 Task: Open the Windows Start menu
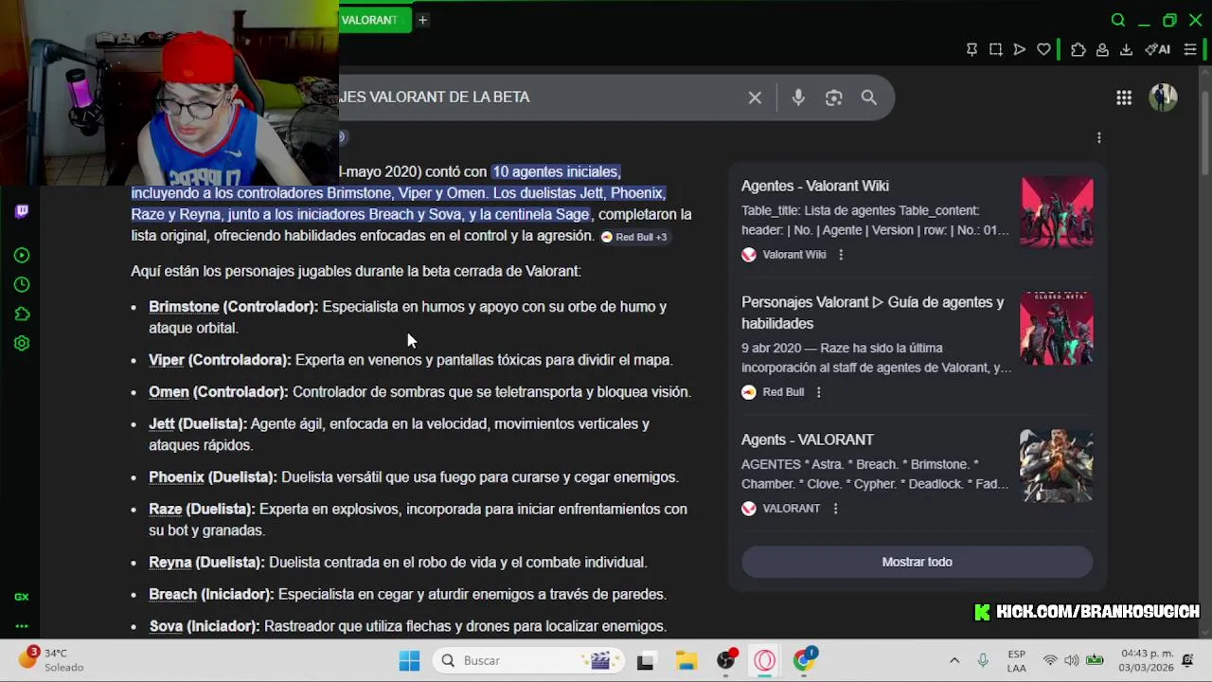click(x=409, y=660)
